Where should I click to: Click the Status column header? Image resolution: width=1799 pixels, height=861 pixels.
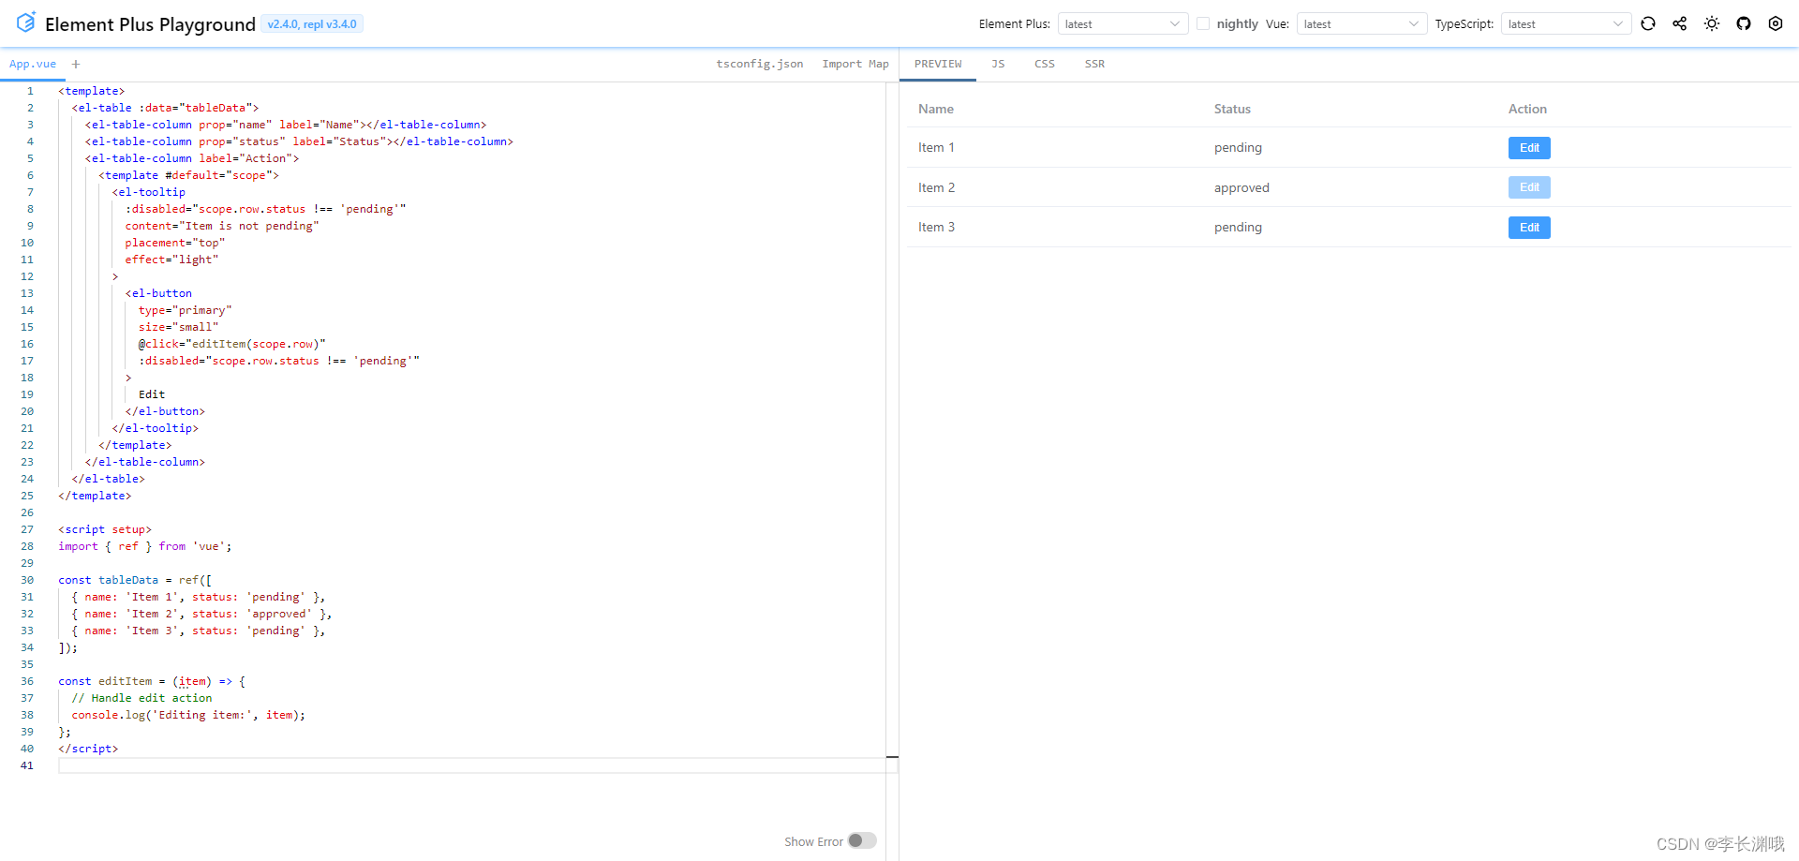(1232, 109)
